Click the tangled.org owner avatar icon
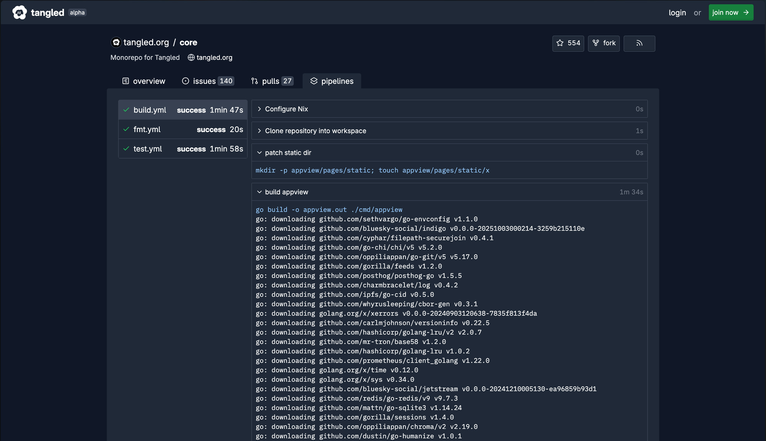The width and height of the screenshot is (766, 441). coord(116,42)
